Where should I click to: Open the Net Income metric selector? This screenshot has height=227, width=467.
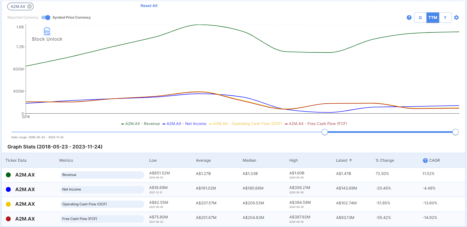(102, 189)
